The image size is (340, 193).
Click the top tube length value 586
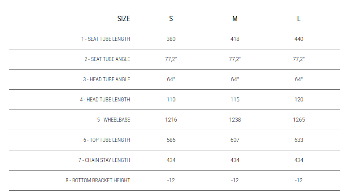171,140
